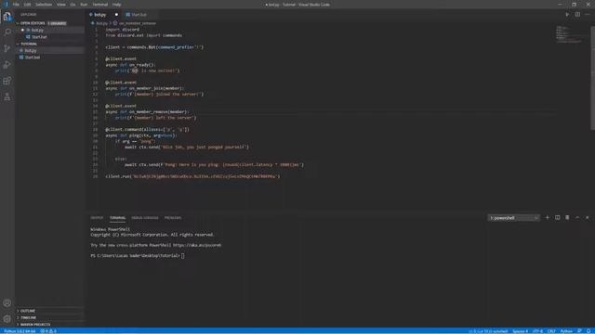Image resolution: width=595 pixels, height=334 pixels.
Task: Open the Go menu
Action: (73, 5)
